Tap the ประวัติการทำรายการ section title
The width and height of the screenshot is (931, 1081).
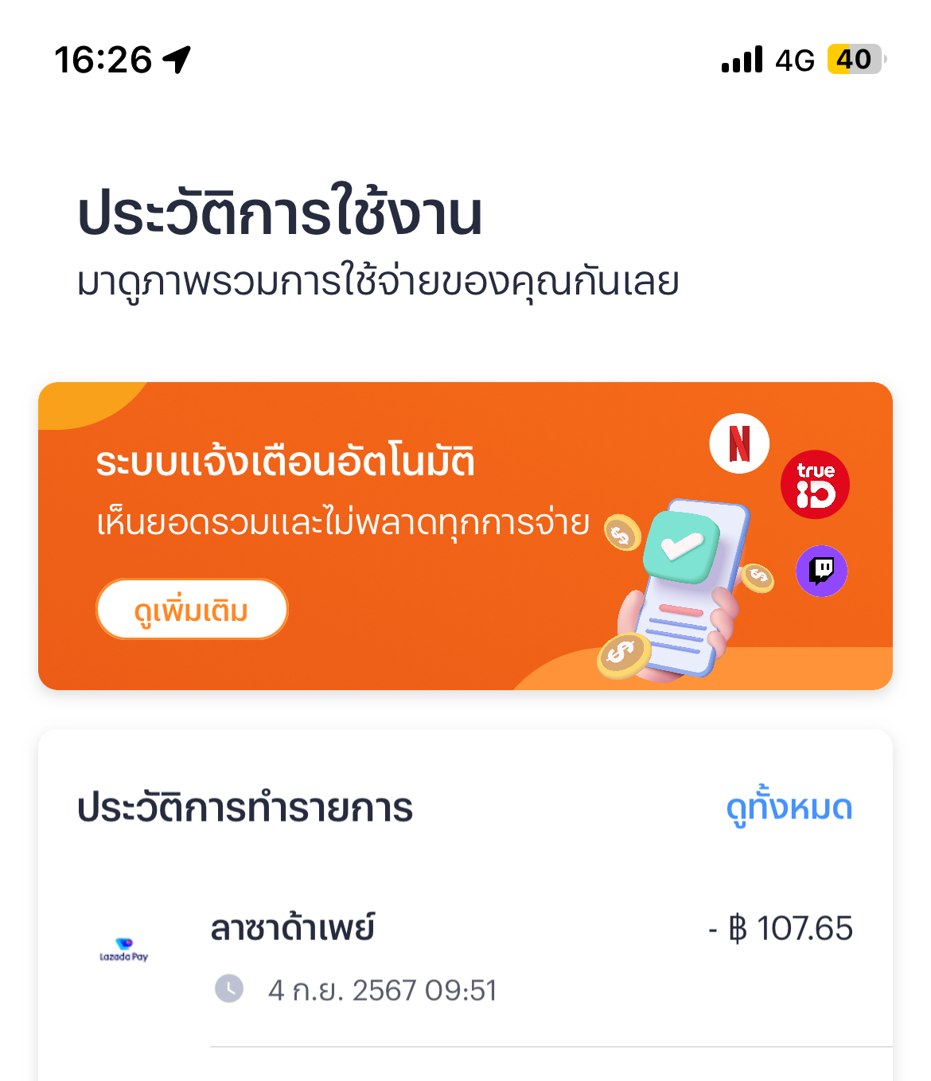pos(245,807)
